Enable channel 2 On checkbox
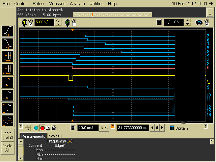 tap(74, 24)
